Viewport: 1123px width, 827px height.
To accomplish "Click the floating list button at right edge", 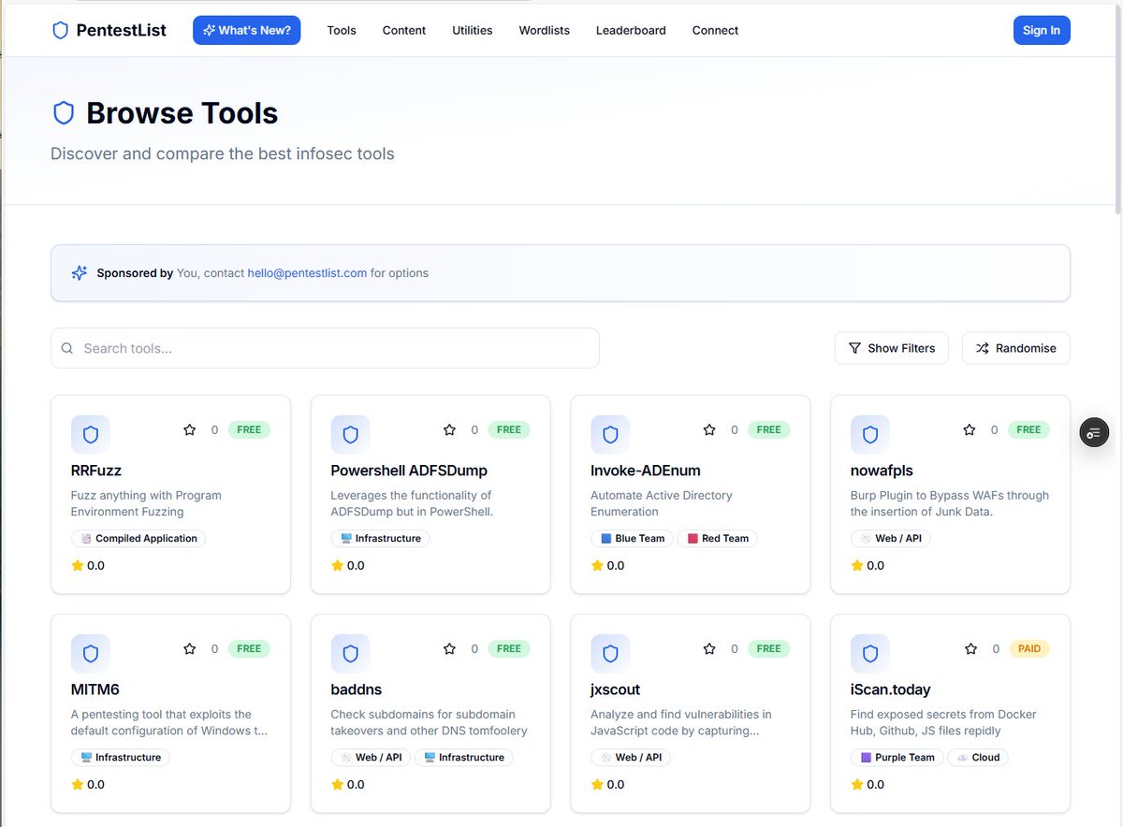I will point(1094,432).
